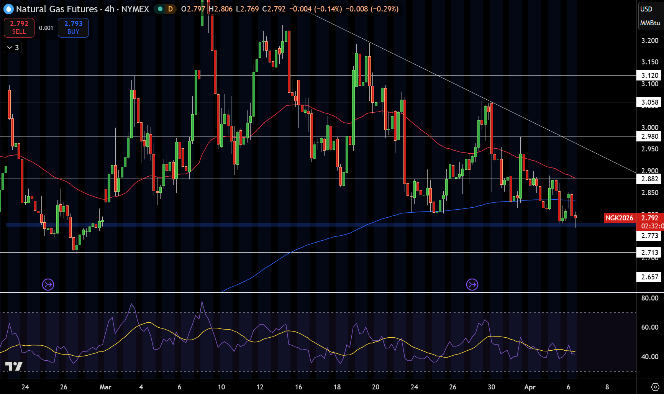Click the 80.00 RSI scale label
The width and height of the screenshot is (664, 394).
tap(650, 298)
